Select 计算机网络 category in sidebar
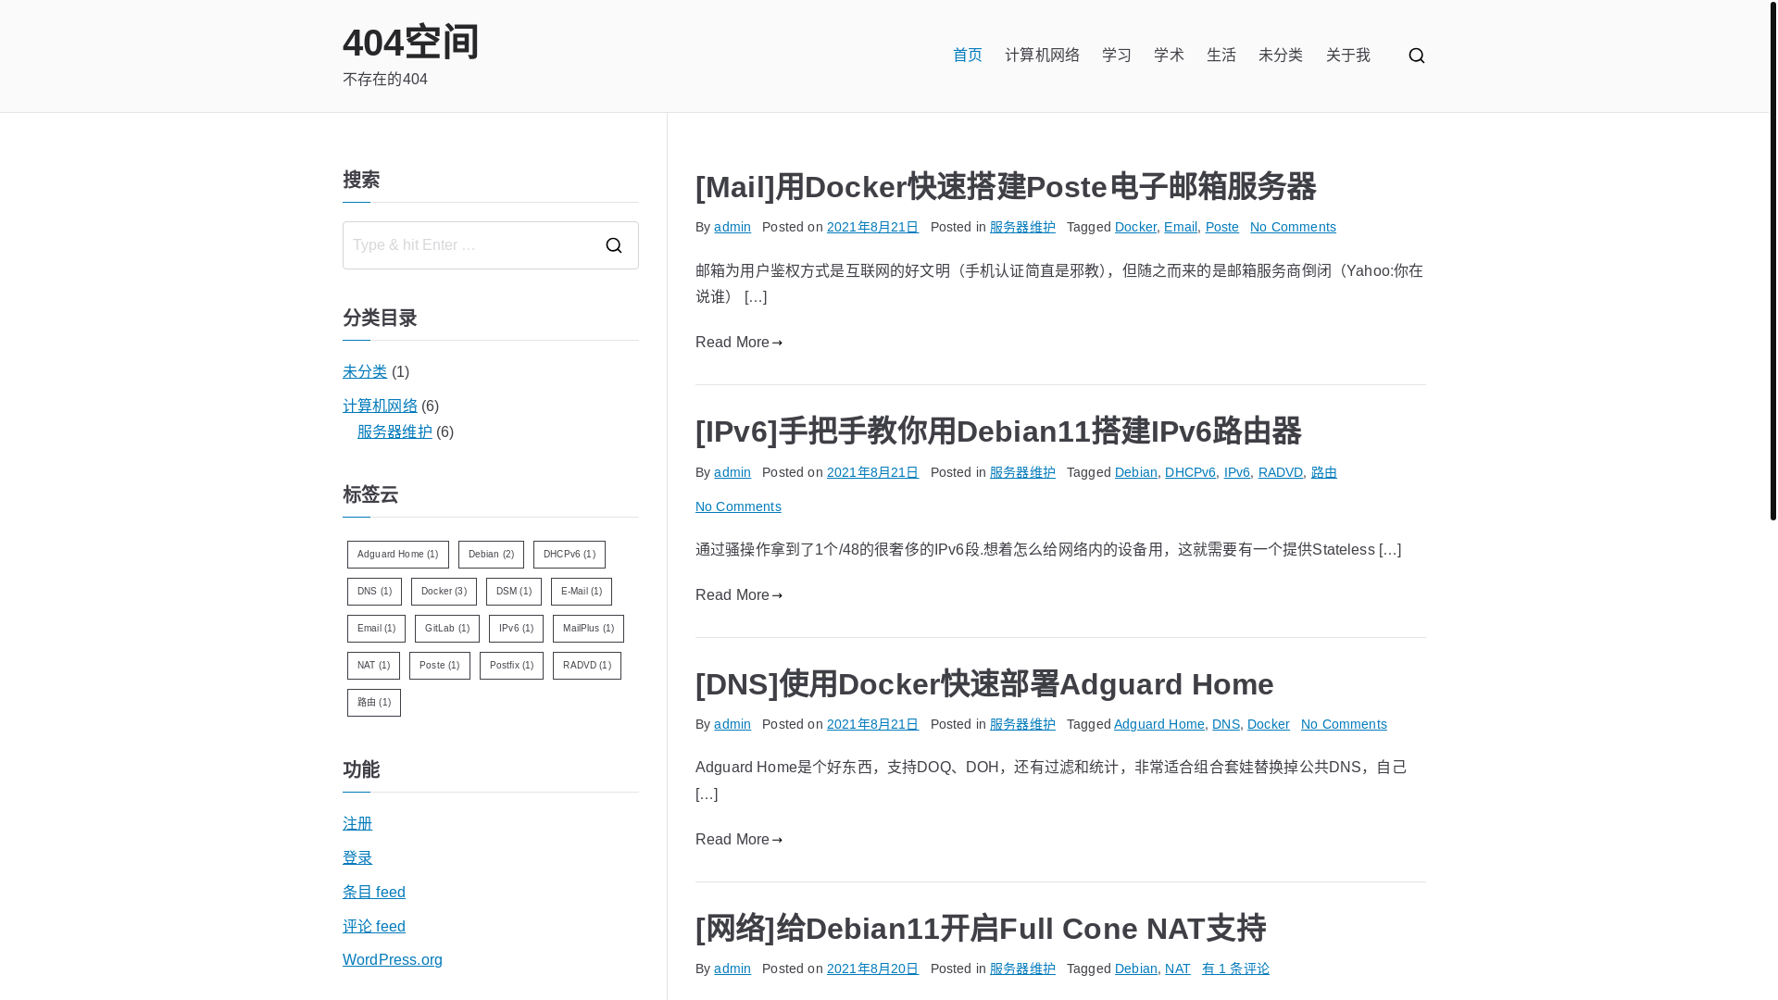This screenshot has width=1778, height=1000. [380, 406]
